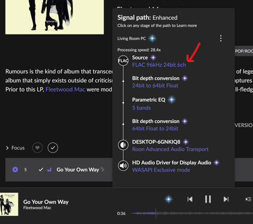Click the play icon on track 5
This screenshot has width=253, height=224.
pos(15,169)
